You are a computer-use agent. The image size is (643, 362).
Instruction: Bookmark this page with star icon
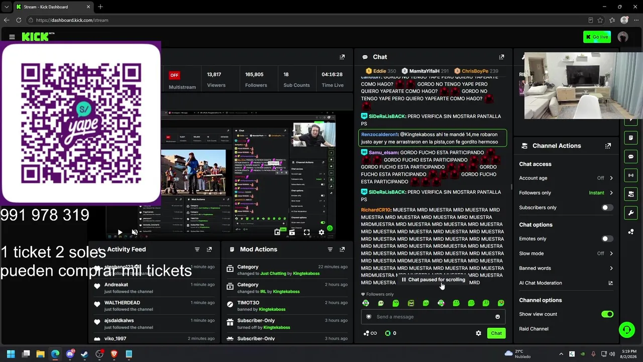coord(600,20)
